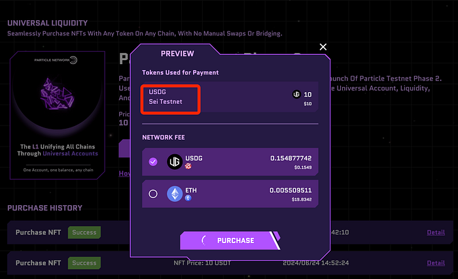Viewport: 458px width, 279px height.
Task: Select ETH as the network fee token
Action: pos(153,193)
